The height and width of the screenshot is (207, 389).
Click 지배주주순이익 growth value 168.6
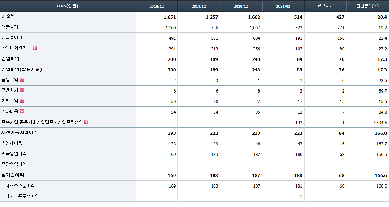(382, 186)
